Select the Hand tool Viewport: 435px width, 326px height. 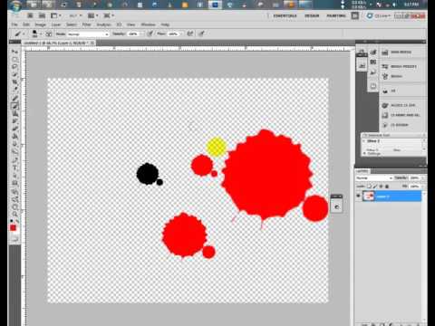(14, 206)
